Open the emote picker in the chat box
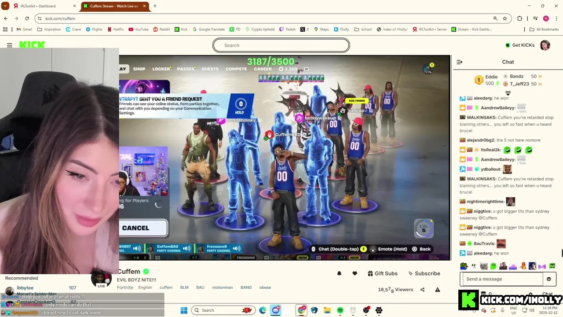 (x=549, y=279)
